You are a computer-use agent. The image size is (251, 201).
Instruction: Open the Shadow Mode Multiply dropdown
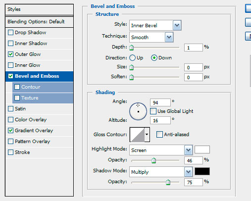[161, 172]
